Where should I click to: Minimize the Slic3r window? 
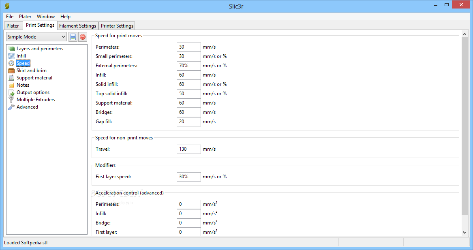[x=436, y=5]
